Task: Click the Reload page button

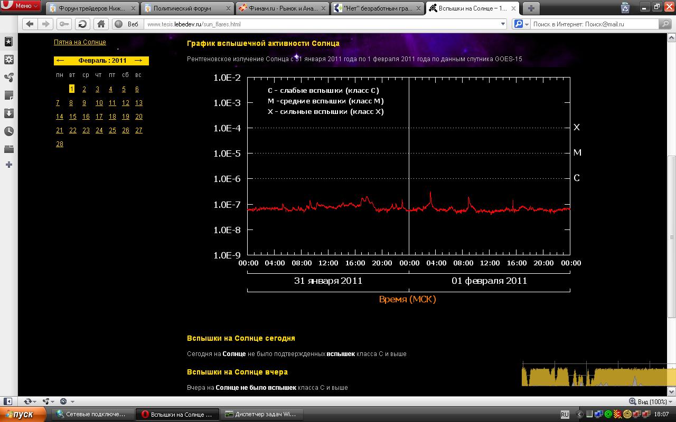Action: coord(82,24)
